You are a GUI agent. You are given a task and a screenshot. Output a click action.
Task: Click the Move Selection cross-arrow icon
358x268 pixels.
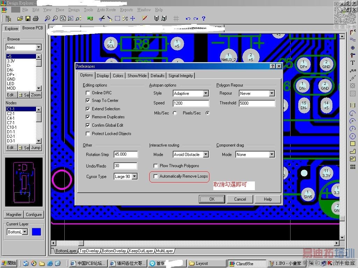click(x=133, y=18)
